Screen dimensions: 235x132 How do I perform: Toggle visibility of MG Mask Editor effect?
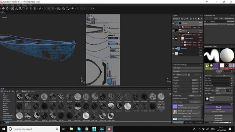point(180,27)
